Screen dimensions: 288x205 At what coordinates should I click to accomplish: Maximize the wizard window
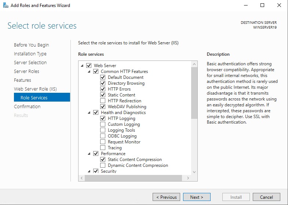click(262, 6)
